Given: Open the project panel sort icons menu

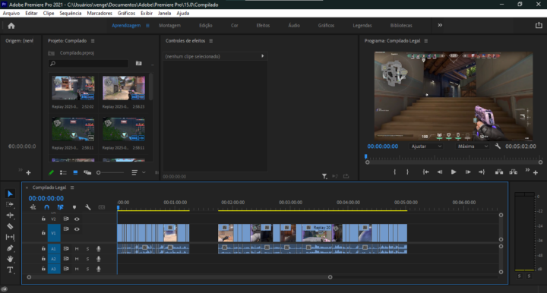Looking at the screenshot, I should (134, 172).
